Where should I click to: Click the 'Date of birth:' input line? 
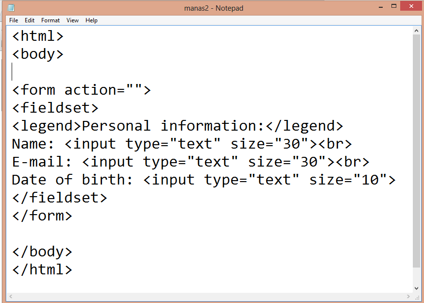pyautogui.click(x=204, y=180)
